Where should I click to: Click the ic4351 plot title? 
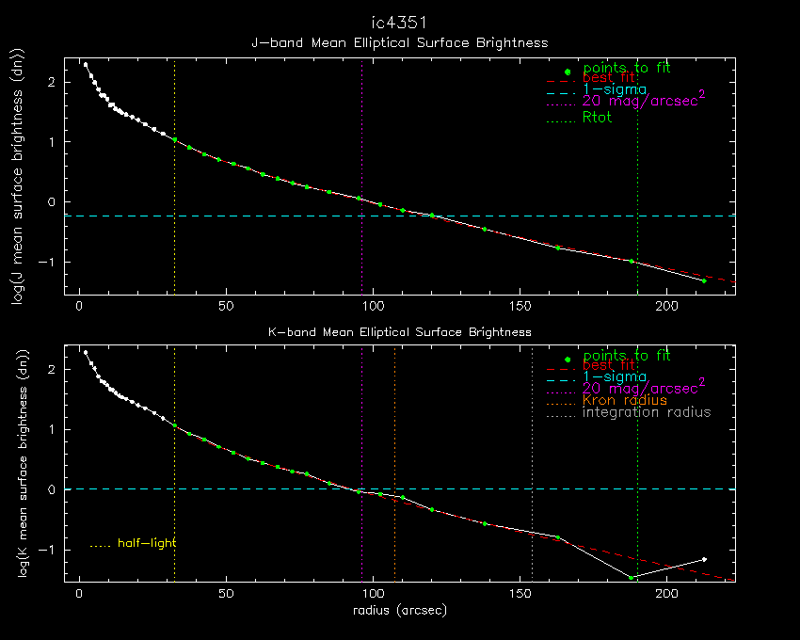[399, 22]
